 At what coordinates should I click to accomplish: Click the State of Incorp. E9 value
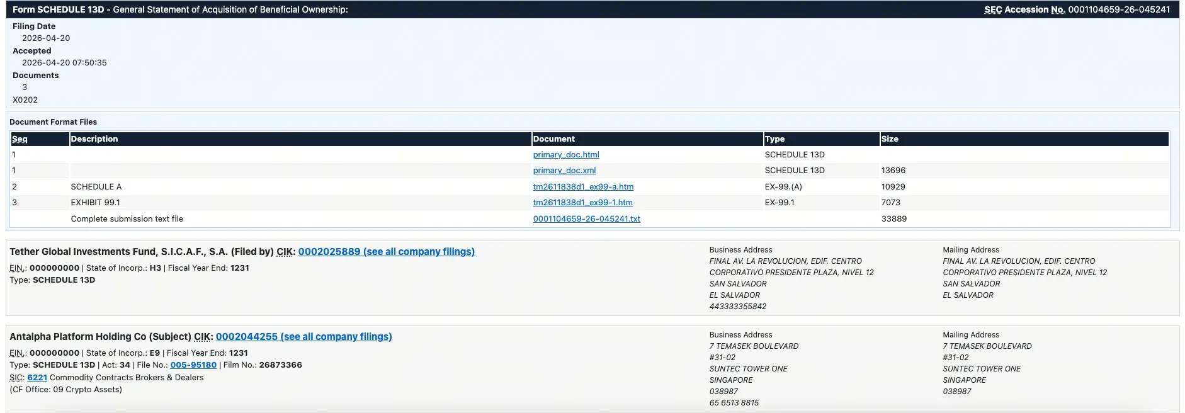point(154,353)
